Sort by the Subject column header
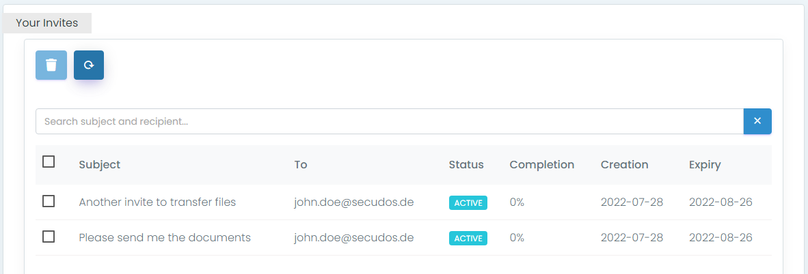This screenshot has height=274, width=808. pyautogui.click(x=100, y=165)
